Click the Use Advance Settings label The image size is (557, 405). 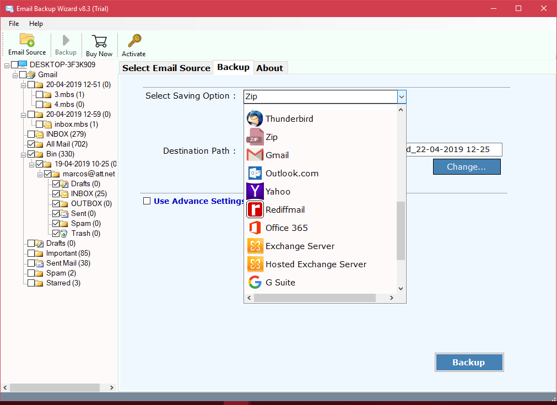199,201
